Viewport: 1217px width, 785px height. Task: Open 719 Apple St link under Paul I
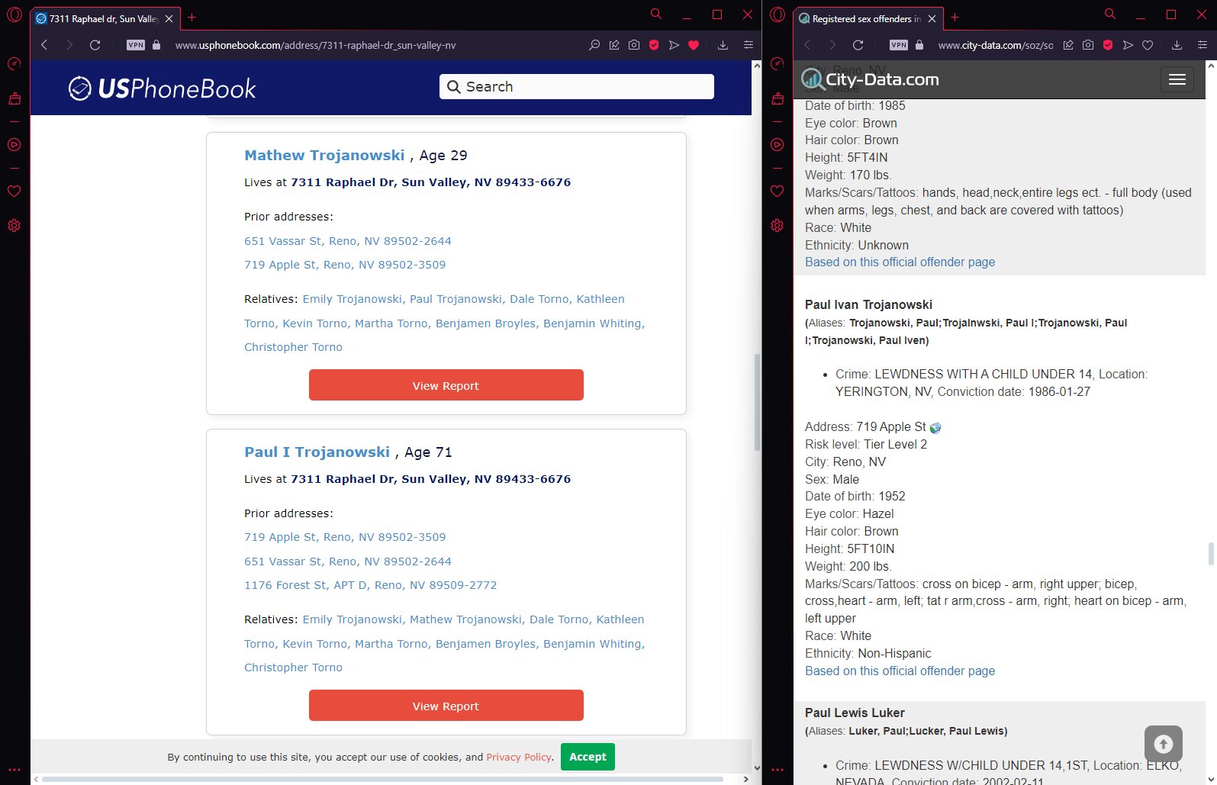(x=345, y=537)
